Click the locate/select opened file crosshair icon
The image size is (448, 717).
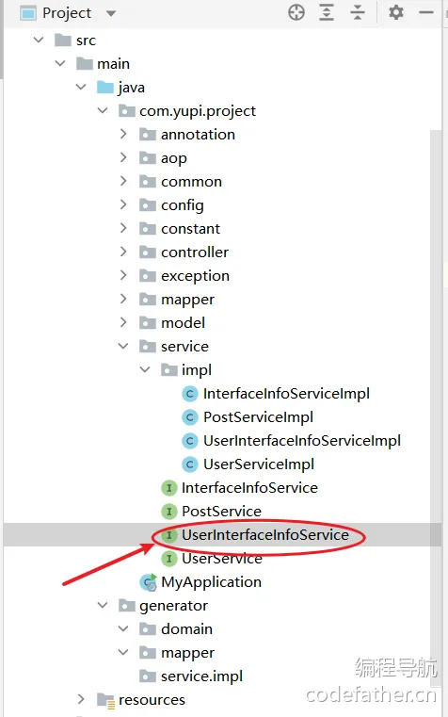(296, 12)
